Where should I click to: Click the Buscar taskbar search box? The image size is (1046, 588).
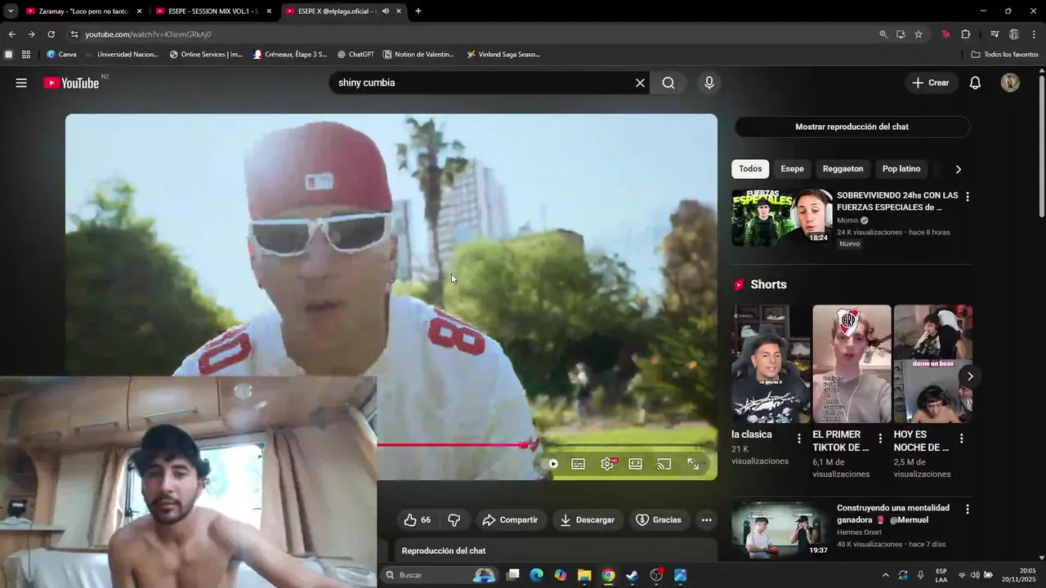click(440, 575)
